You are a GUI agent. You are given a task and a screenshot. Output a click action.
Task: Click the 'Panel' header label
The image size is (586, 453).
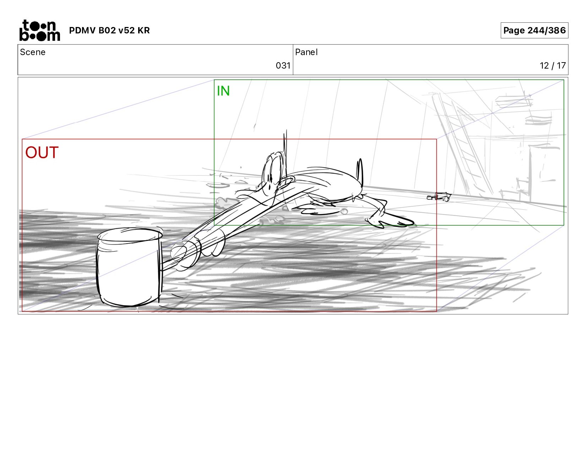coord(306,52)
